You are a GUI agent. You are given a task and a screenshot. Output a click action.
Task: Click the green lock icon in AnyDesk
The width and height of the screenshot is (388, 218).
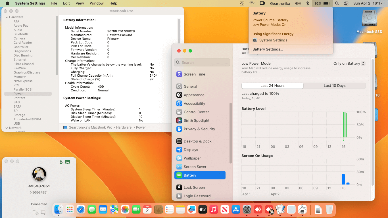pos(61,162)
